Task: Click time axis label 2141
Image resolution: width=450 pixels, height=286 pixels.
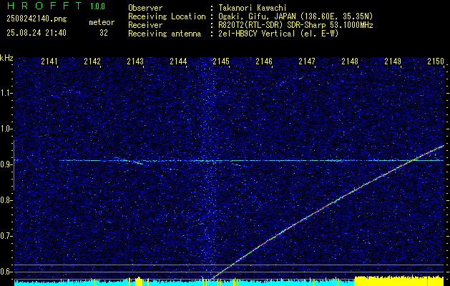Action: coord(49,61)
